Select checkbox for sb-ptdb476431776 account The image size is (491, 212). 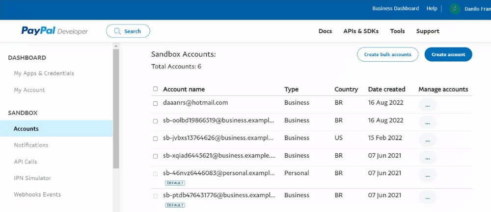click(155, 196)
